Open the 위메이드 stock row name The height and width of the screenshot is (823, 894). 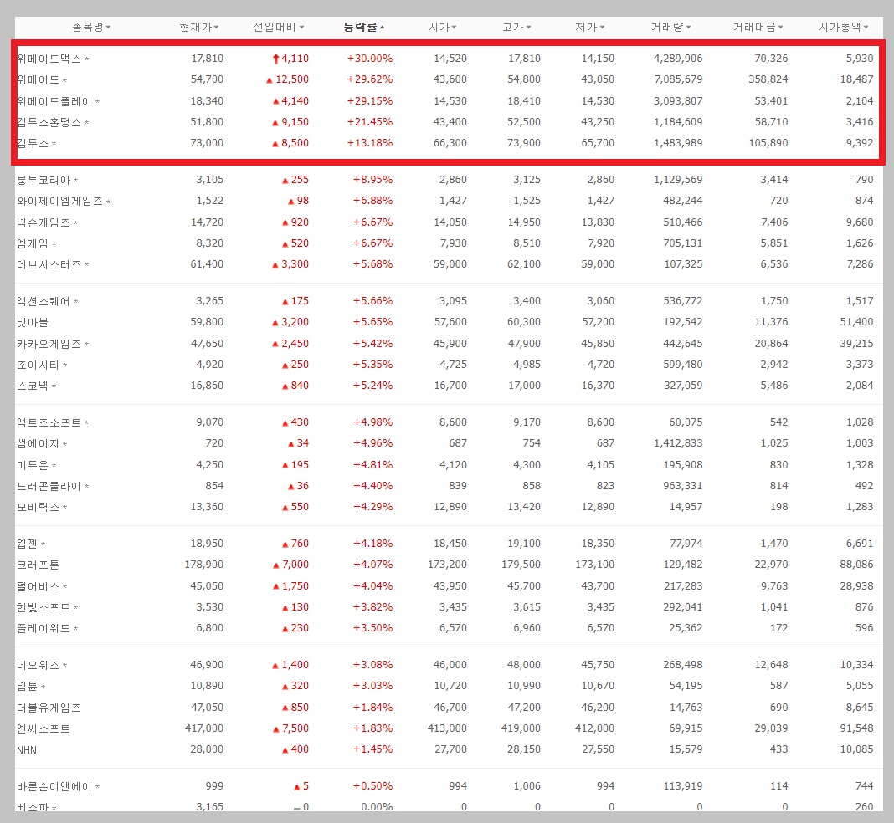pyautogui.click(x=39, y=79)
